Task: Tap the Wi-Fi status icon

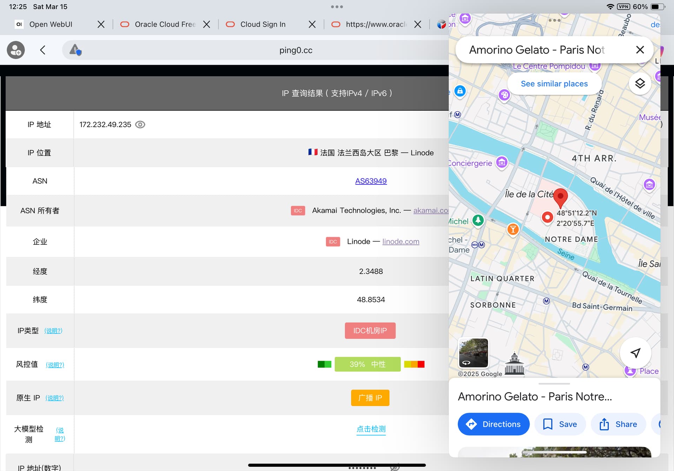Action: 610,7
